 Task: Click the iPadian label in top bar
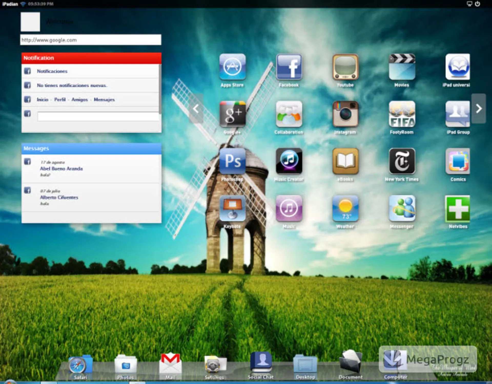10,4
